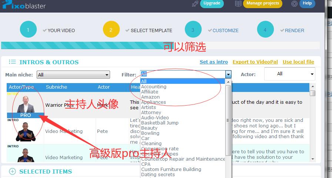
Task: Select the Mark PRO actor thumbnail
Action: pyautogui.click(x=25, y=105)
